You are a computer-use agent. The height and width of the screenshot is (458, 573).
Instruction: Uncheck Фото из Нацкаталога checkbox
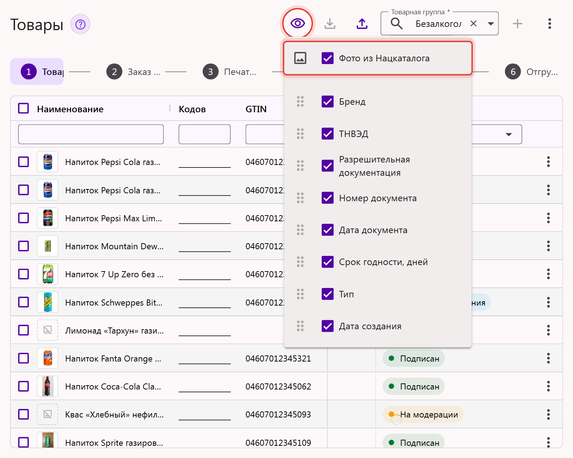[327, 58]
